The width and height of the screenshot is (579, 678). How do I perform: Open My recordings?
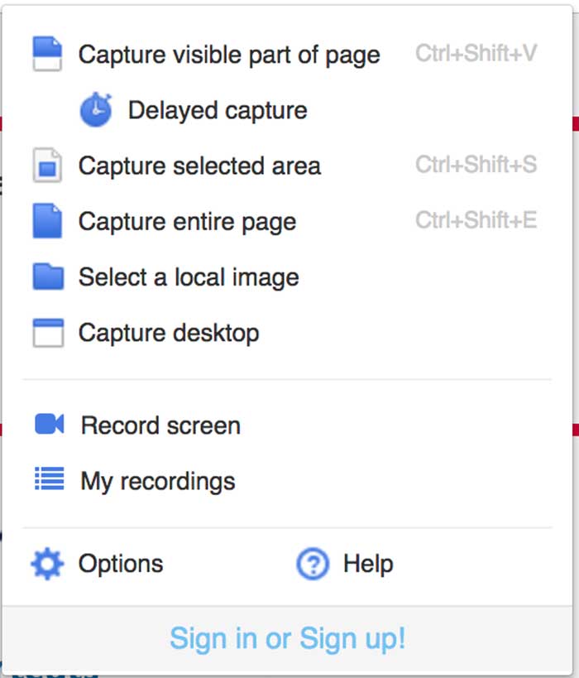pyautogui.click(x=158, y=481)
